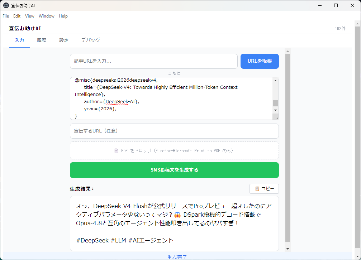Image resolution: width=361 pixels, height=260 pixels.
Task: Switch to the 入力 tab
Action: tap(19, 40)
